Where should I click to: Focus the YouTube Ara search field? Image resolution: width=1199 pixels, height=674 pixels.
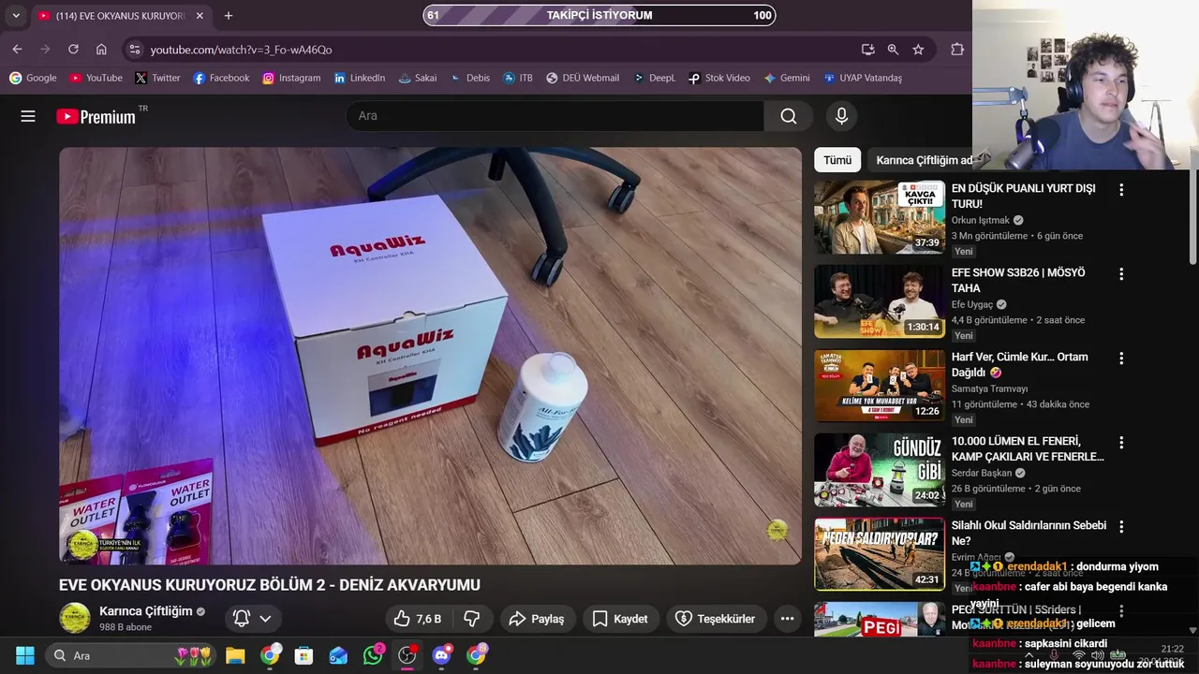(x=555, y=116)
